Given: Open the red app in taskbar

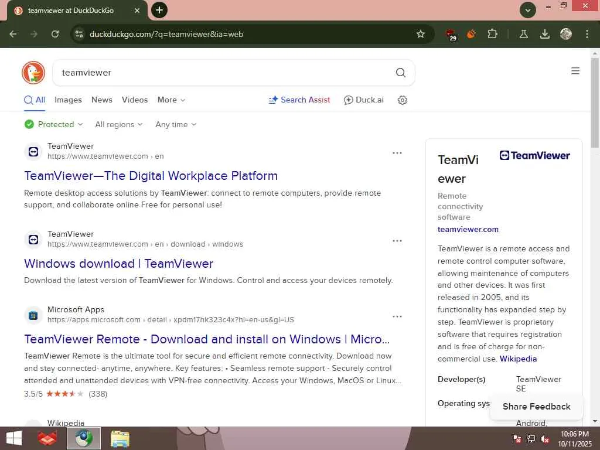Looking at the screenshot, I should click(x=47, y=438).
